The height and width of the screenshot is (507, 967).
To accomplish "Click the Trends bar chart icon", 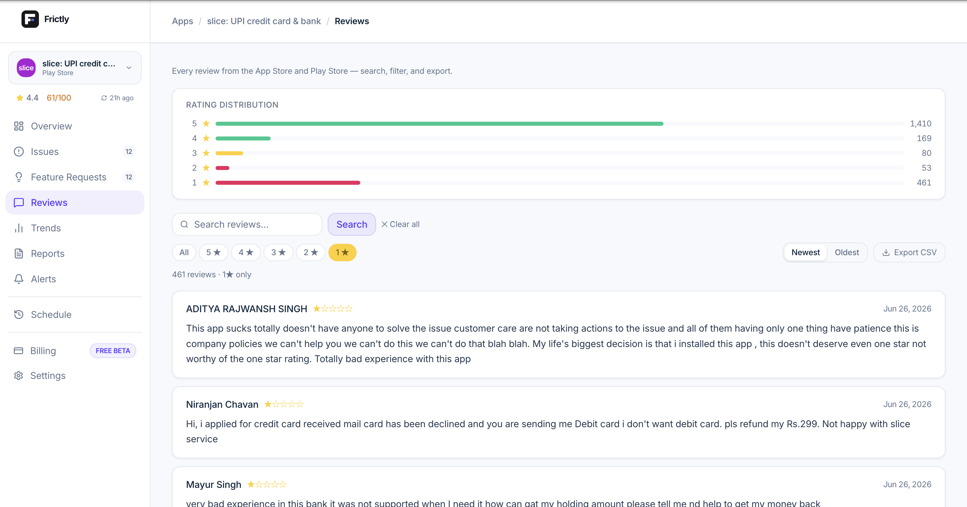I will pyautogui.click(x=19, y=228).
